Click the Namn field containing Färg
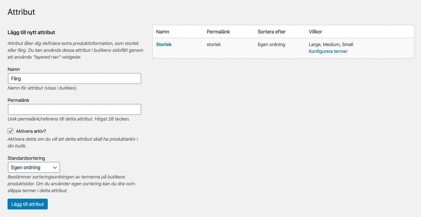This screenshot has width=421, height=217. [74, 79]
